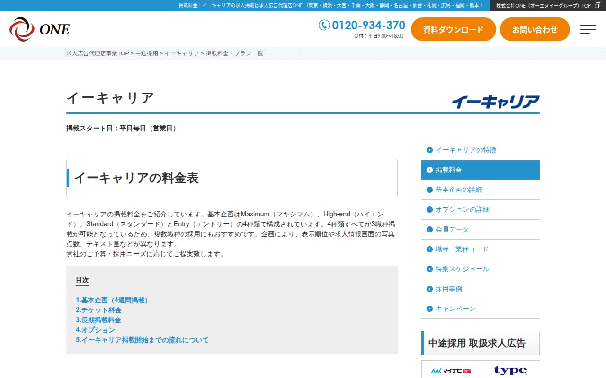Open the hamburger menu icon
Viewport: 606px width, 378px height.
click(588, 29)
